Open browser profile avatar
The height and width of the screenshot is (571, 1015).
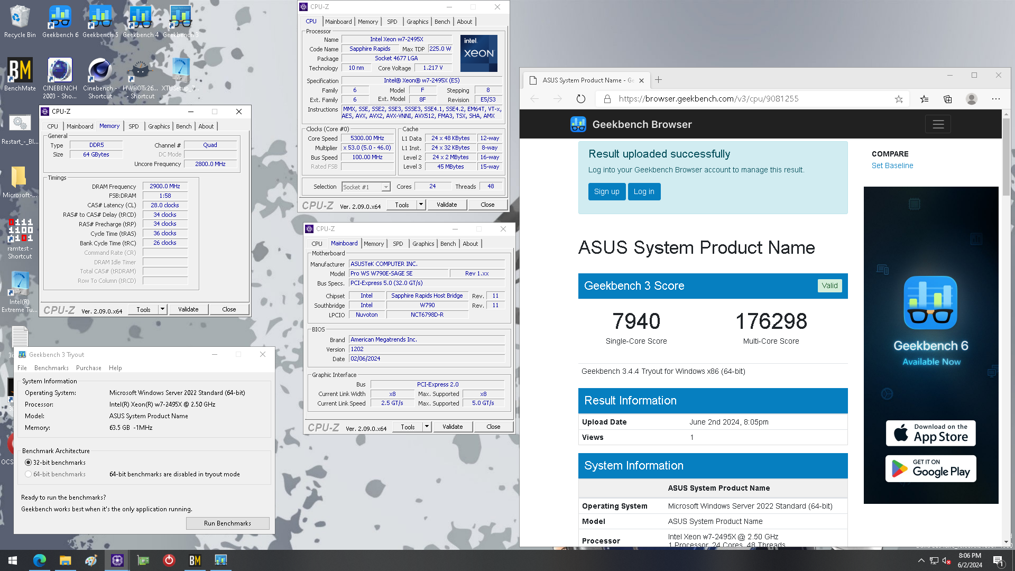tap(972, 99)
